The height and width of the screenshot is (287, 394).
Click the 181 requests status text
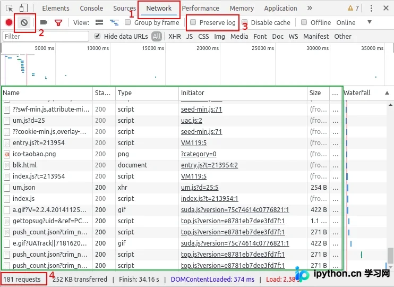[22, 279]
